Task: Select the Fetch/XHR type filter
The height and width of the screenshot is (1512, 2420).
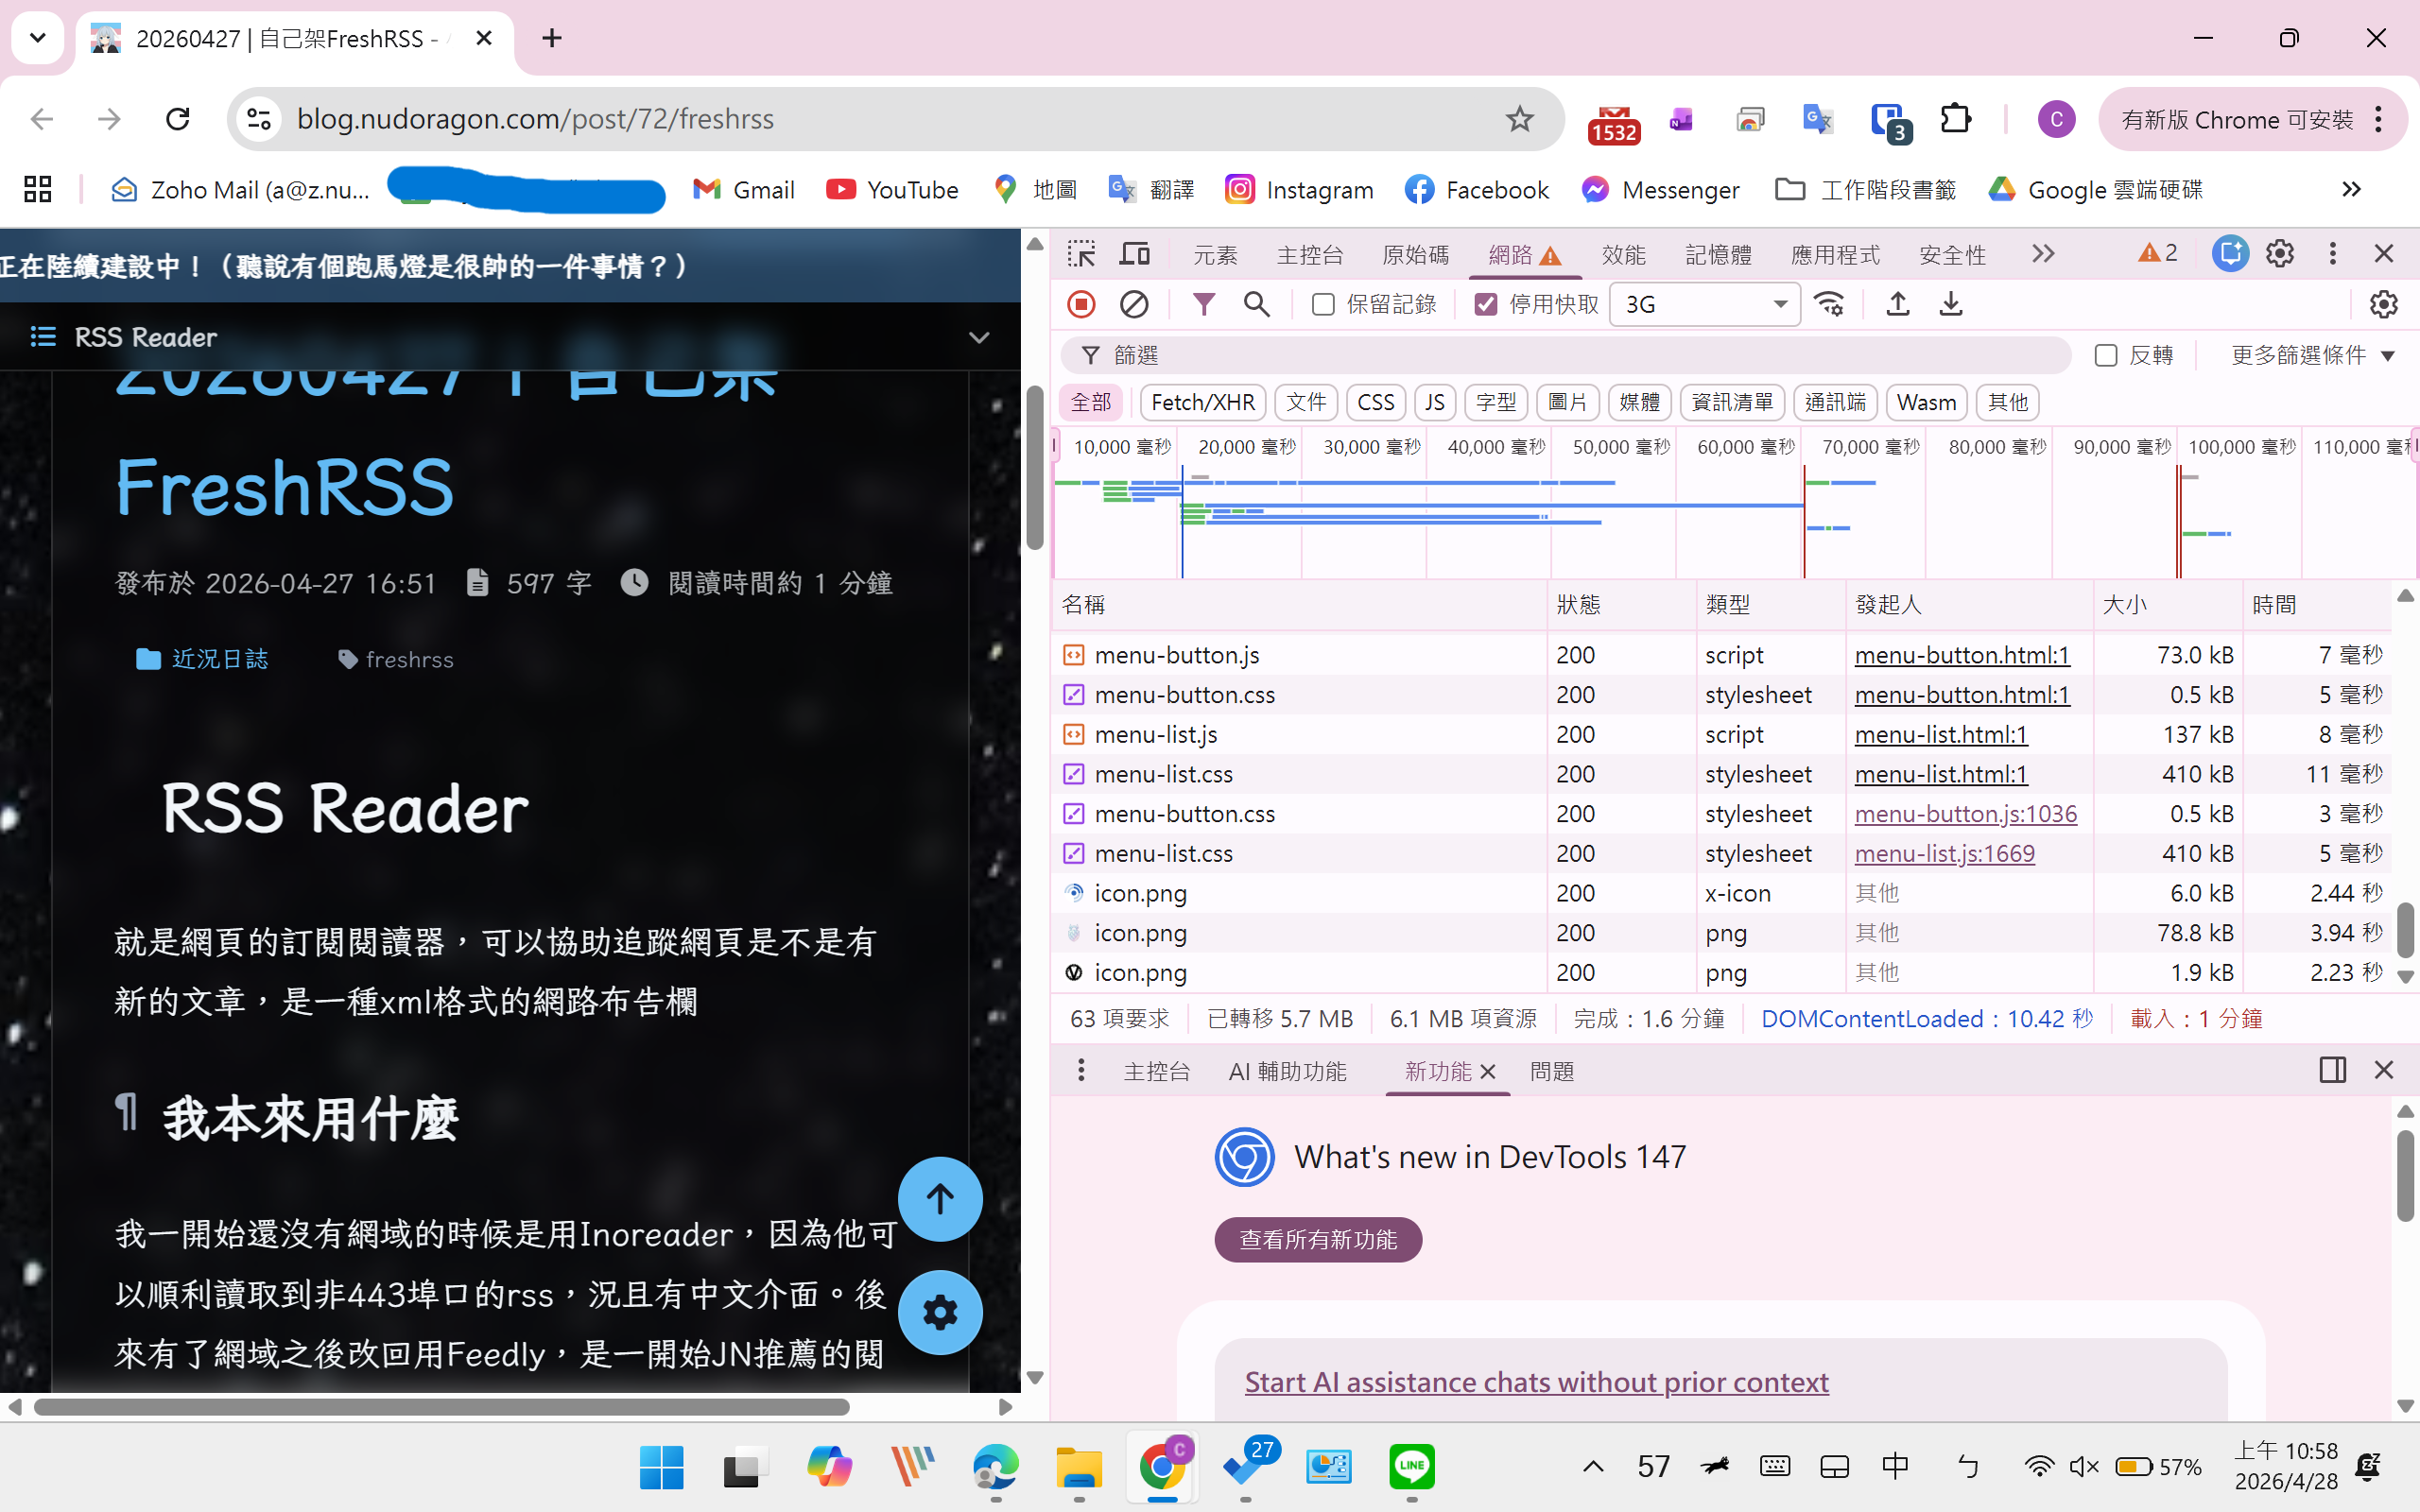Action: point(1203,402)
